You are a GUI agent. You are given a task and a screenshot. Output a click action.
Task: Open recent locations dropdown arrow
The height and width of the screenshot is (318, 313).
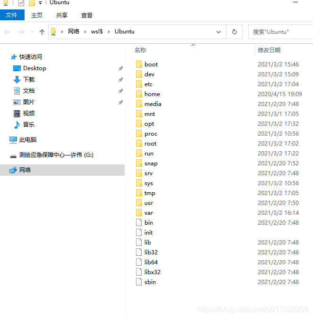coord(32,32)
